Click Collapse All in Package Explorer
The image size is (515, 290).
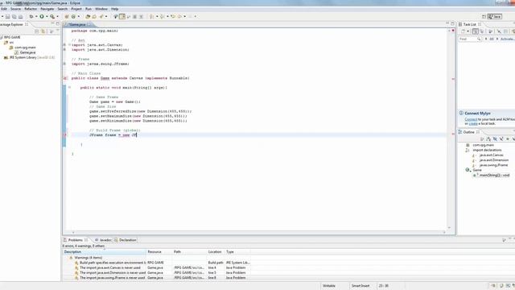pyautogui.click(x=37, y=31)
